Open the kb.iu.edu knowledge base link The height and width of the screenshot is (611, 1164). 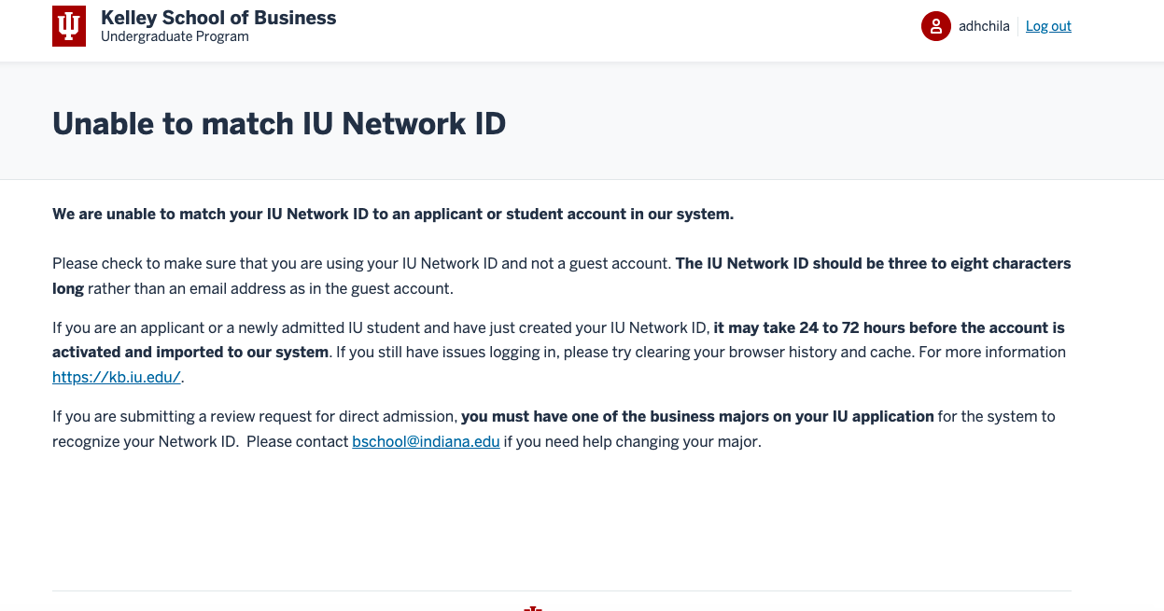click(116, 378)
